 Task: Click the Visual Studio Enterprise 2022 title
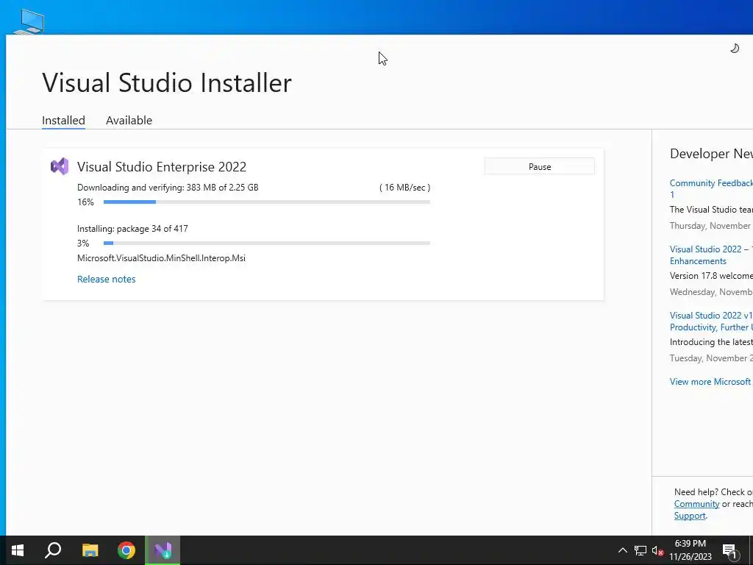(162, 167)
